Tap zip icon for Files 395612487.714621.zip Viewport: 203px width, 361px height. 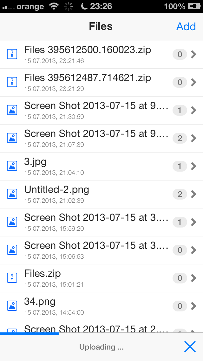pos(12,82)
